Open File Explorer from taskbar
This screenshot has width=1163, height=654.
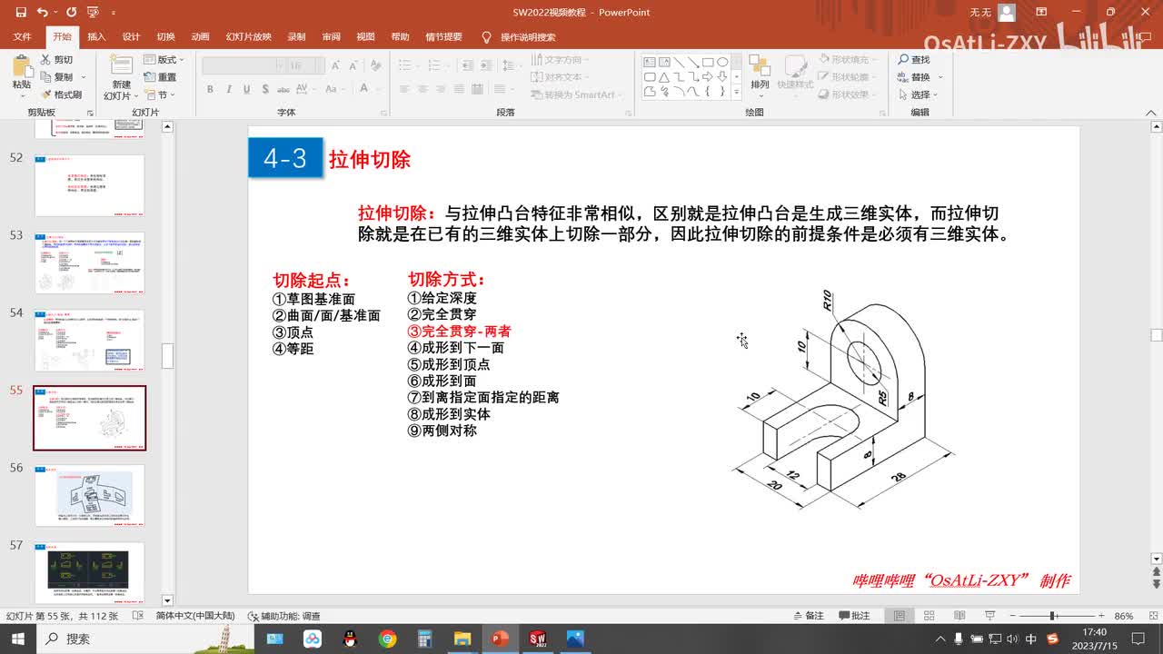[462, 639]
